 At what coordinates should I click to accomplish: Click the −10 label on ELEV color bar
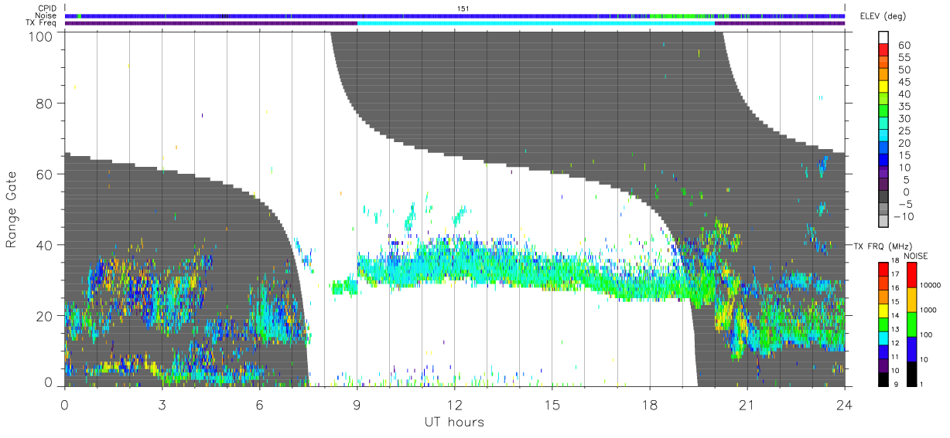click(x=903, y=216)
